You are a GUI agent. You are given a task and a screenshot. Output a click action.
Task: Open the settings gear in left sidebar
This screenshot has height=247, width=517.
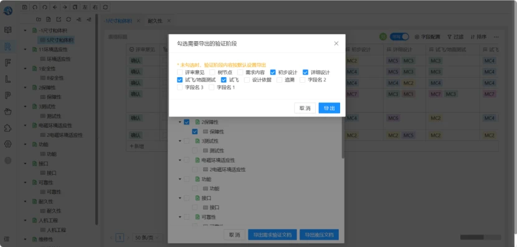click(8, 144)
